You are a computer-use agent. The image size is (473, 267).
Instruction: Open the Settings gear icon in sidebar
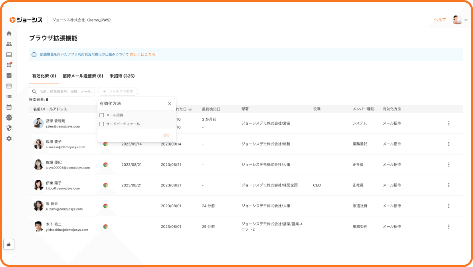pyautogui.click(x=9, y=138)
